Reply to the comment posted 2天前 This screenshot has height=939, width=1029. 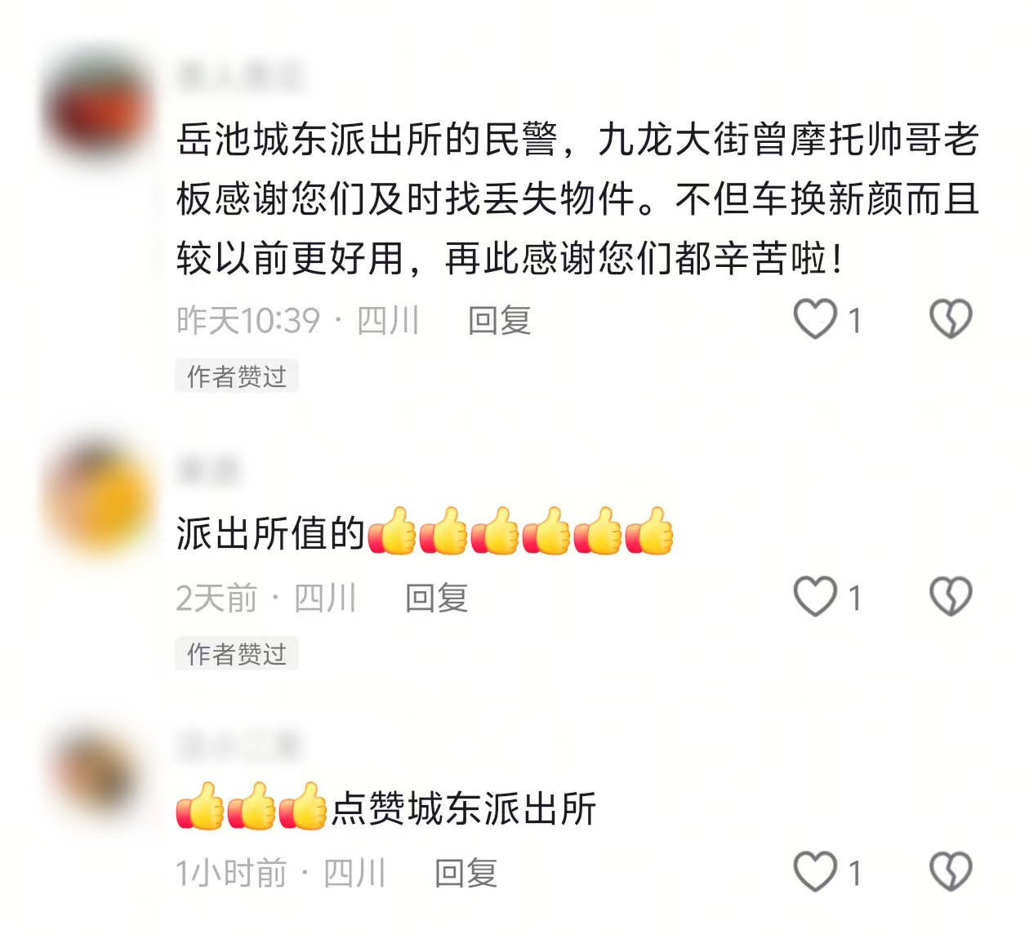pyautogui.click(x=436, y=598)
